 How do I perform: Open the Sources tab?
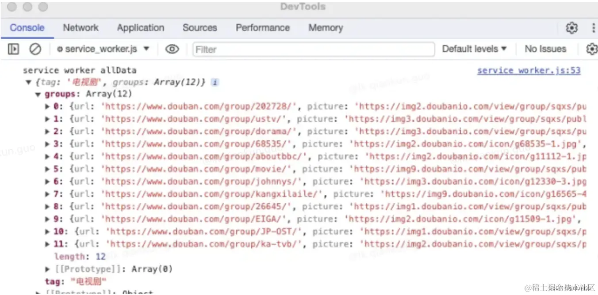click(x=199, y=28)
